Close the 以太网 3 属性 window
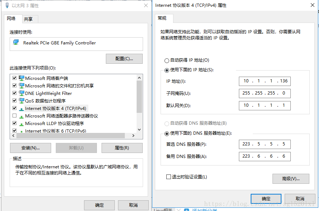Viewport: 319px width, 211px height. point(146,5)
